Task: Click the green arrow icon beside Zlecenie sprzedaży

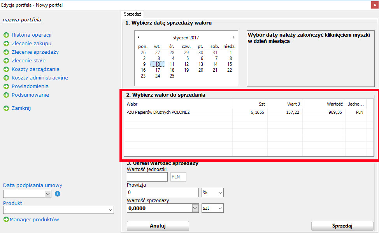Action: [6, 52]
